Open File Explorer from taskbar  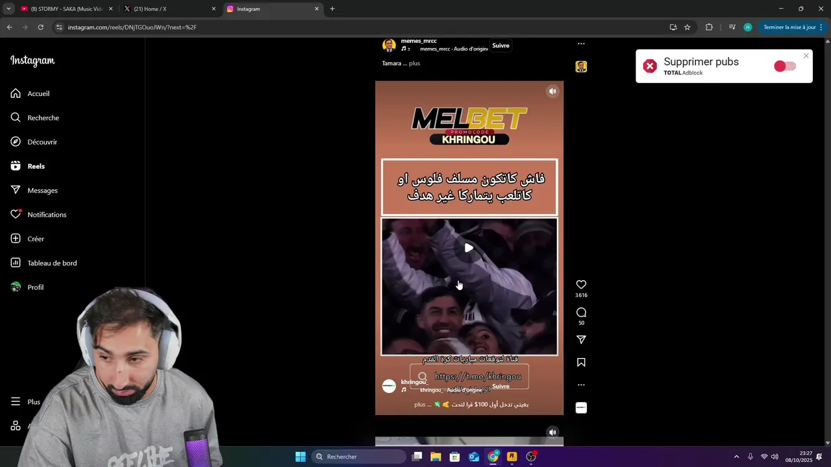[x=436, y=457]
